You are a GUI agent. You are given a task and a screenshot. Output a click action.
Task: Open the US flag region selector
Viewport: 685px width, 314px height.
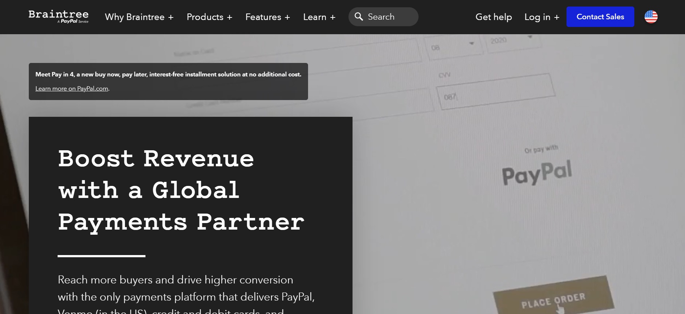pos(651,17)
